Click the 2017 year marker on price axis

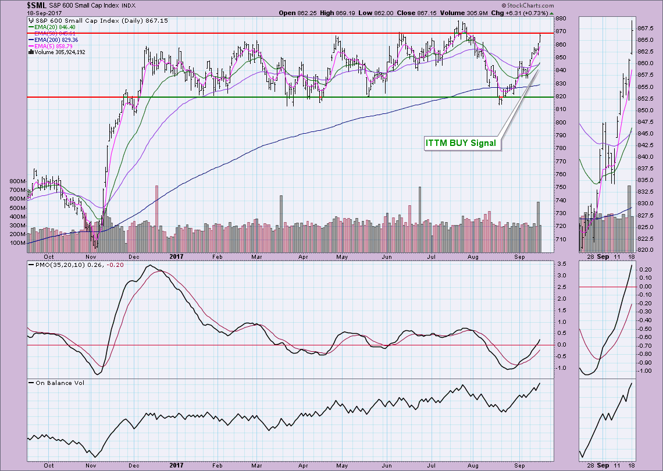(x=177, y=255)
